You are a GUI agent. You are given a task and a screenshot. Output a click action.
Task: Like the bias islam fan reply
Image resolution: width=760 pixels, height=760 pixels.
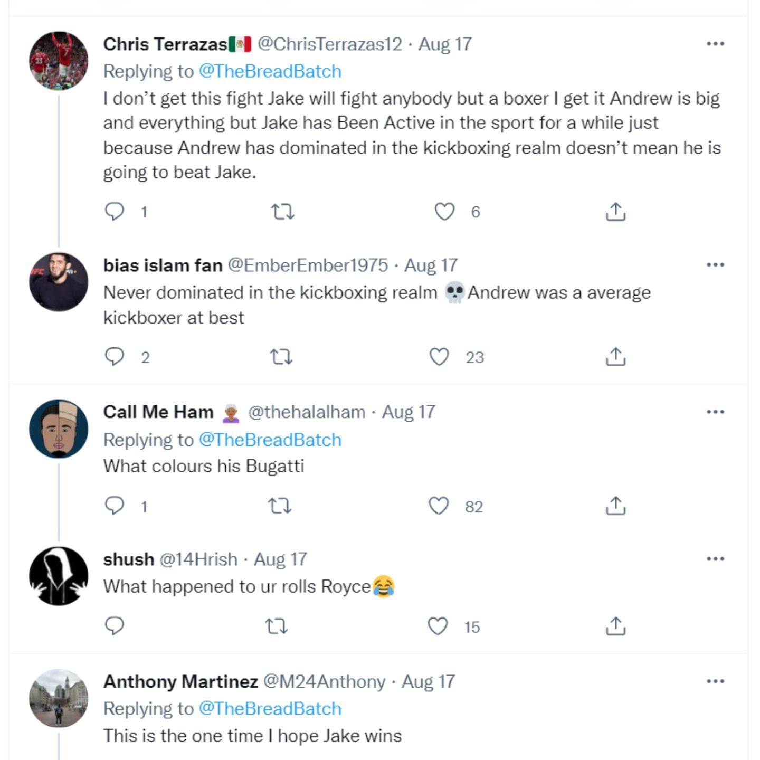[x=439, y=357]
